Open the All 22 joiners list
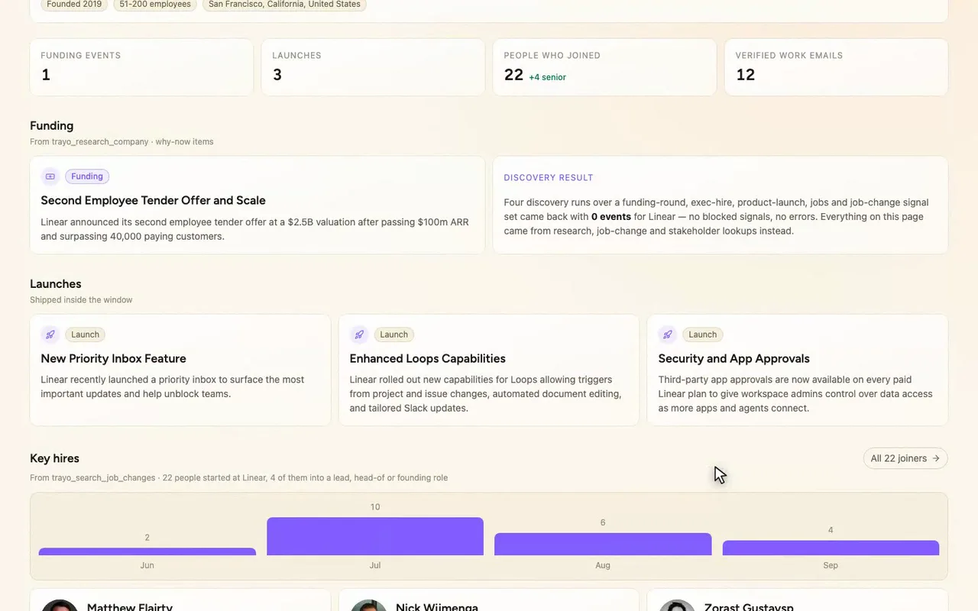 pos(905,458)
